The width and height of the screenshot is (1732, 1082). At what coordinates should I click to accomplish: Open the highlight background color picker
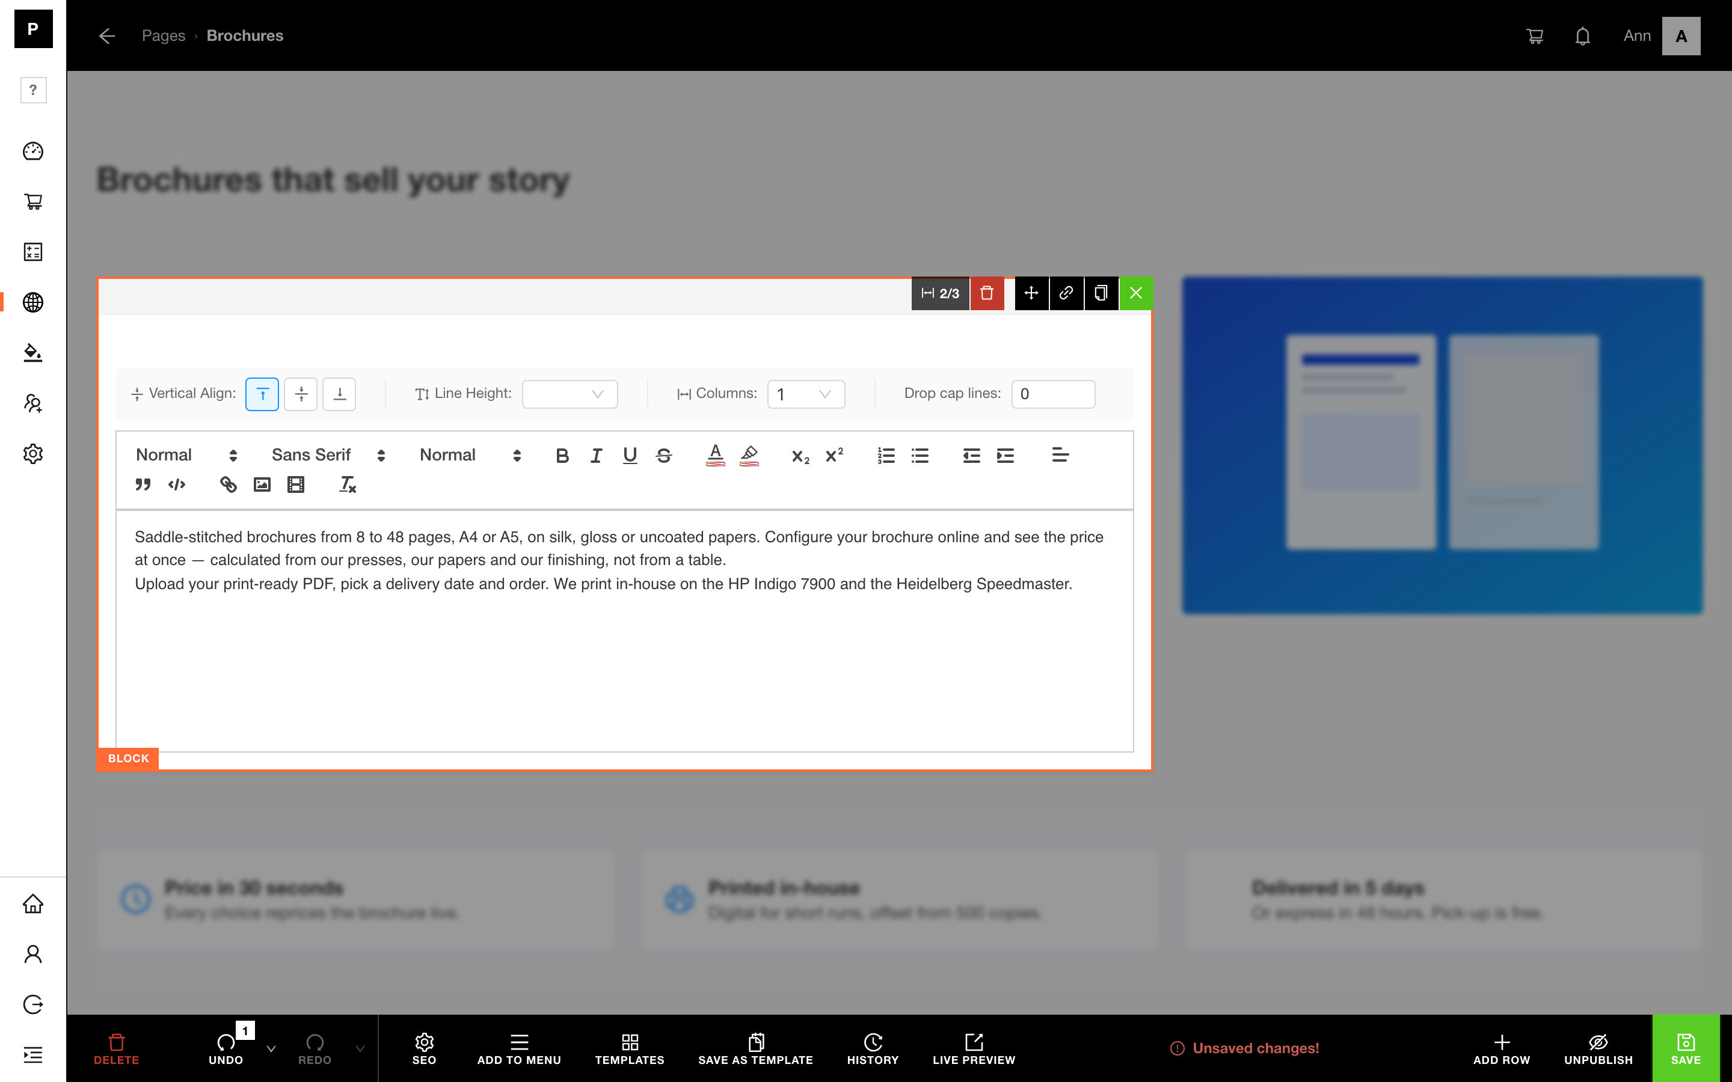coord(749,456)
